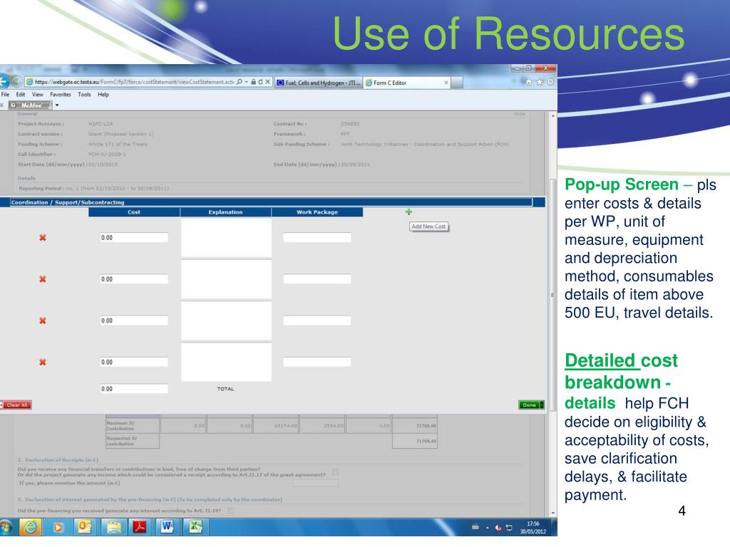The image size is (730, 547).
Task: Delete the first cost row with red X
Action: 43,238
